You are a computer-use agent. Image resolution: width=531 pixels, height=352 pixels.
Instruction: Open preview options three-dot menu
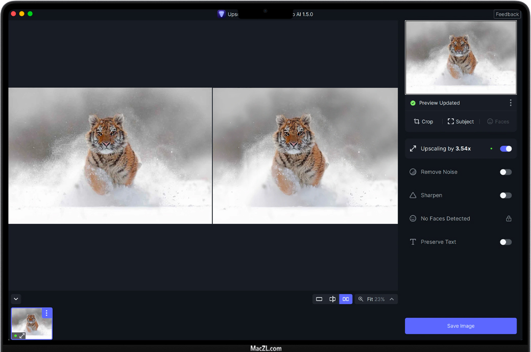coord(511,103)
